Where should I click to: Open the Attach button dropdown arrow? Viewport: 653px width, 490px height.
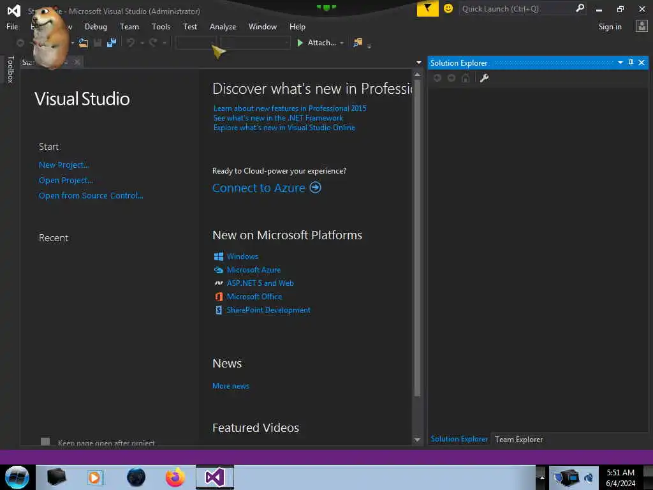[x=342, y=43]
